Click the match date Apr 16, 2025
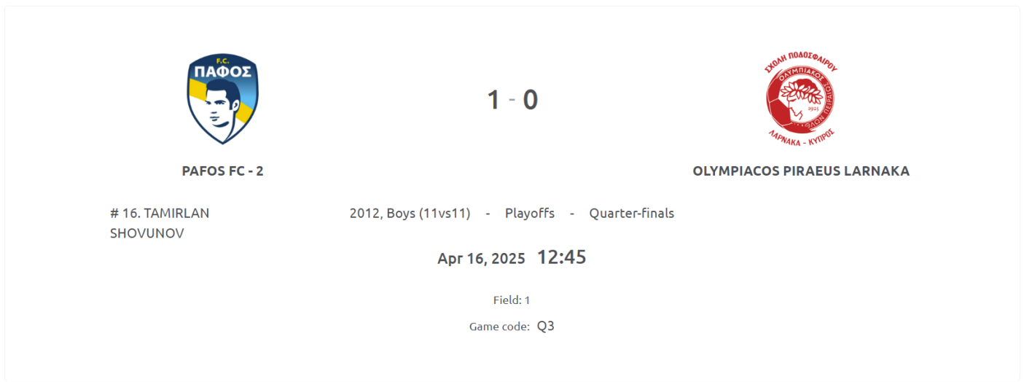 click(x=481, y=258)
